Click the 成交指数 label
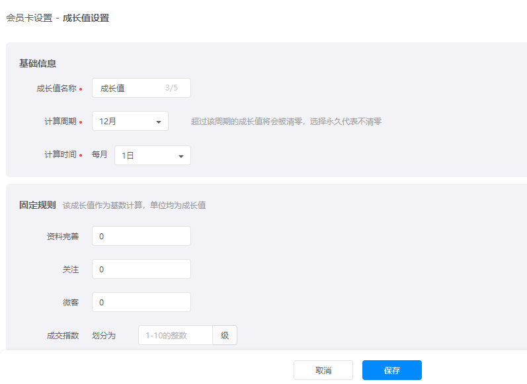The width and height of the screenshot is (527, 384). click(63, 335)
